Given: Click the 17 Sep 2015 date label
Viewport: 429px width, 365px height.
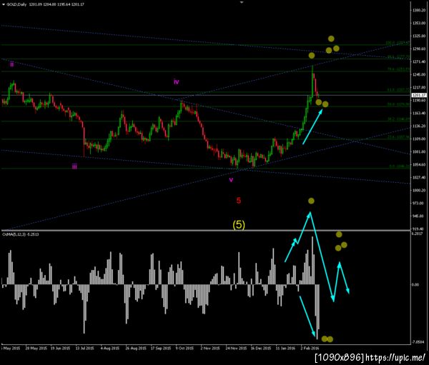Looking at the screenshot, I should click(x=161, y=349).
